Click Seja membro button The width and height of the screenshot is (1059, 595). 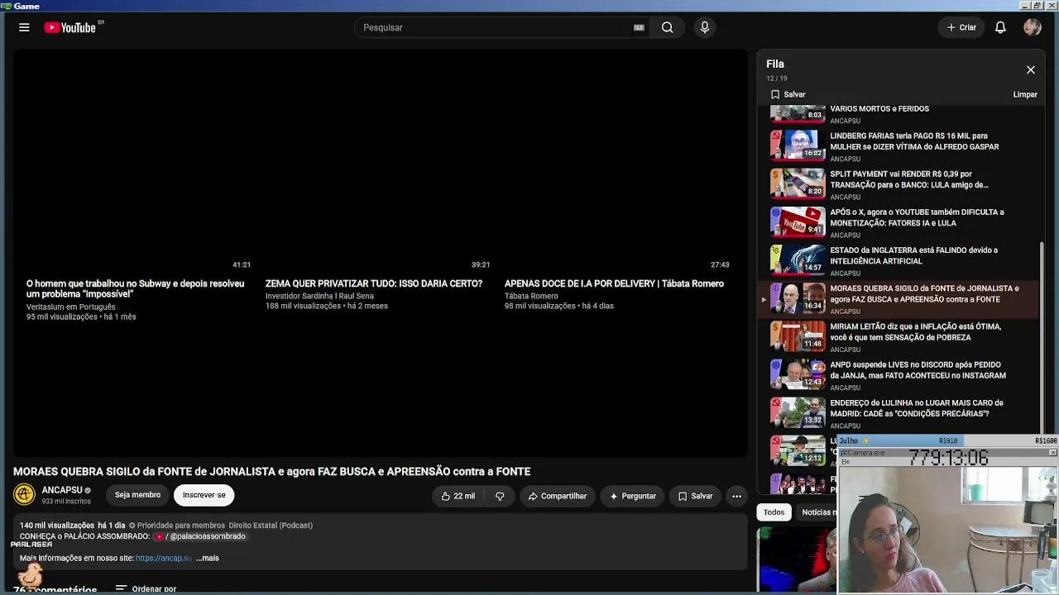[x=137, y=495]
